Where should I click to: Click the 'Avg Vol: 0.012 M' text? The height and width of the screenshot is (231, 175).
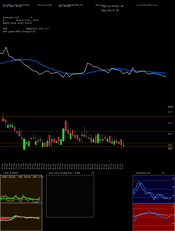pyautogui.click(x=112, y=6)
